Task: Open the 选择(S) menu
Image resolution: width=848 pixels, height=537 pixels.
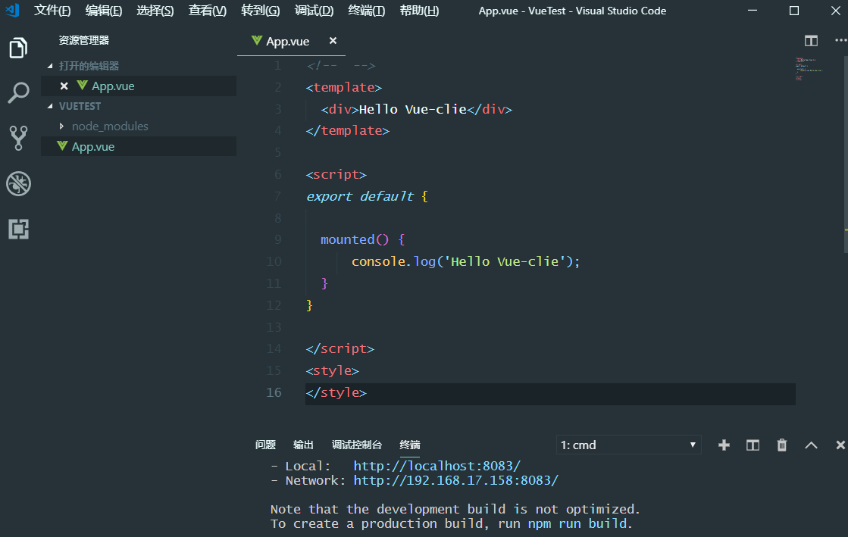Action: click(x=155, y=11)
